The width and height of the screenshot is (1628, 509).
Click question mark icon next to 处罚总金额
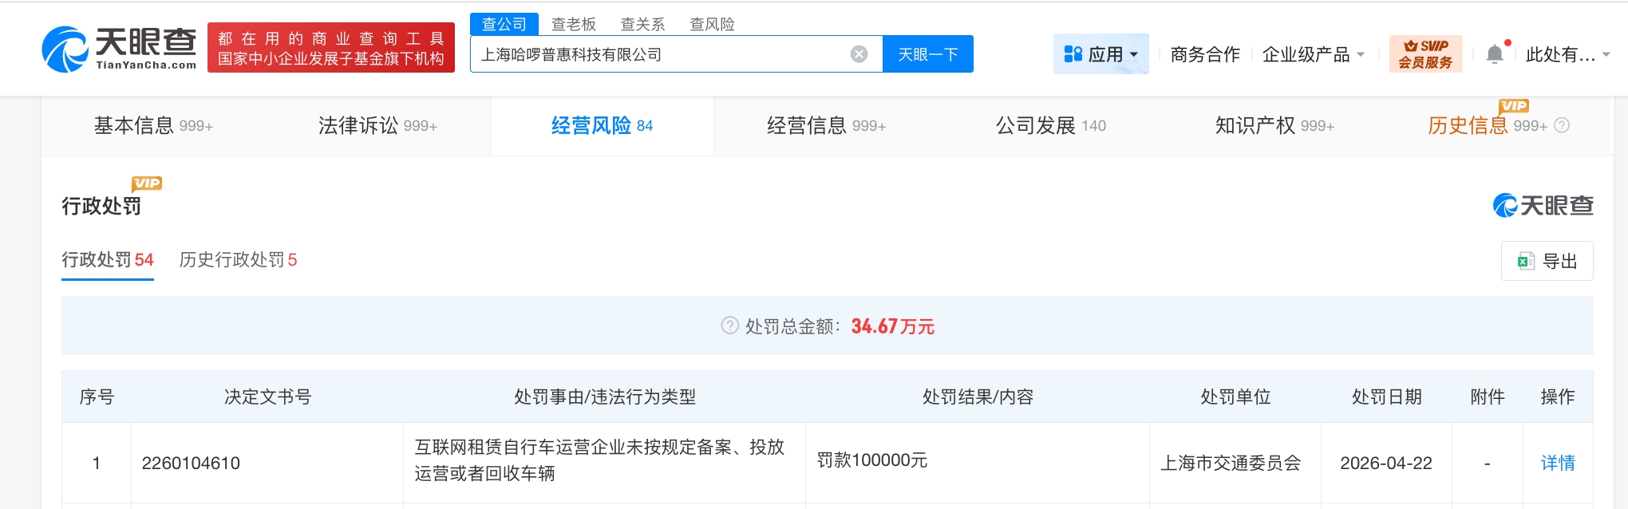point(729,326)
